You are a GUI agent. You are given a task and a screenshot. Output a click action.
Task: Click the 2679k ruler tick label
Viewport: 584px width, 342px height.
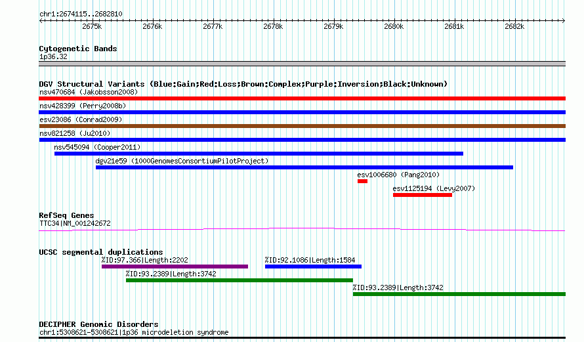333,26
